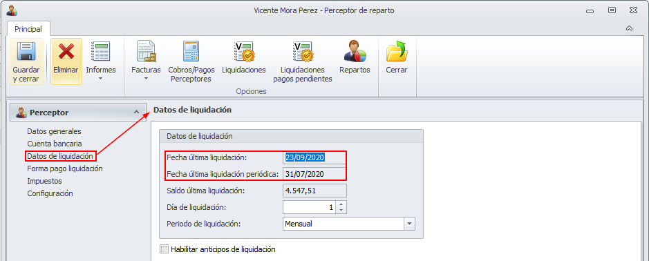Click Fecha última liquidación periódica field
649x261 pixels.
coord(314,174)
